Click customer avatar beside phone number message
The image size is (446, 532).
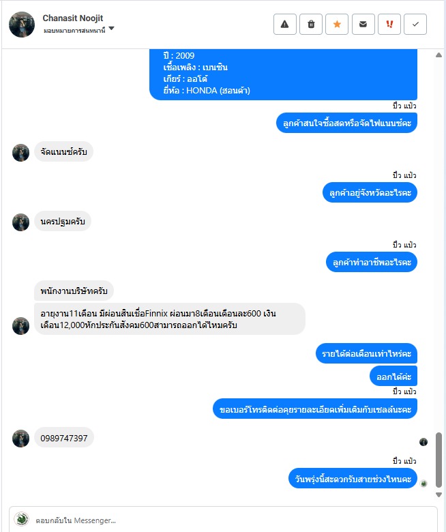click(20, 439)
